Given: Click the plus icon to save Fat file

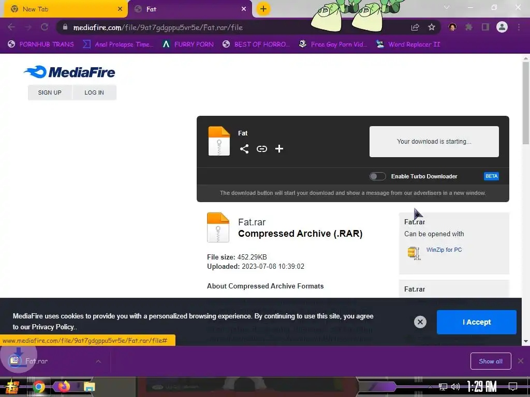Looking at the screenshot, I should coord(279,149).
